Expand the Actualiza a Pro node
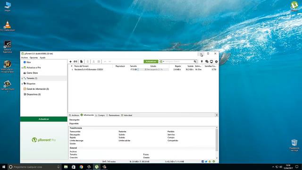302x170 pixels. point(22,68)
